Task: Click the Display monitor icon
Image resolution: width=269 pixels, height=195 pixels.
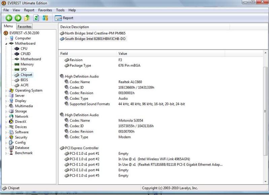Action: point(11,101)
